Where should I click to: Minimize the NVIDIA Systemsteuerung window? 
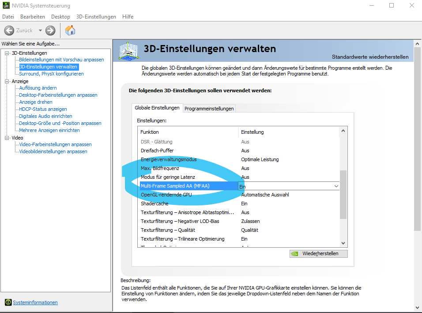[x=372, y=5]
